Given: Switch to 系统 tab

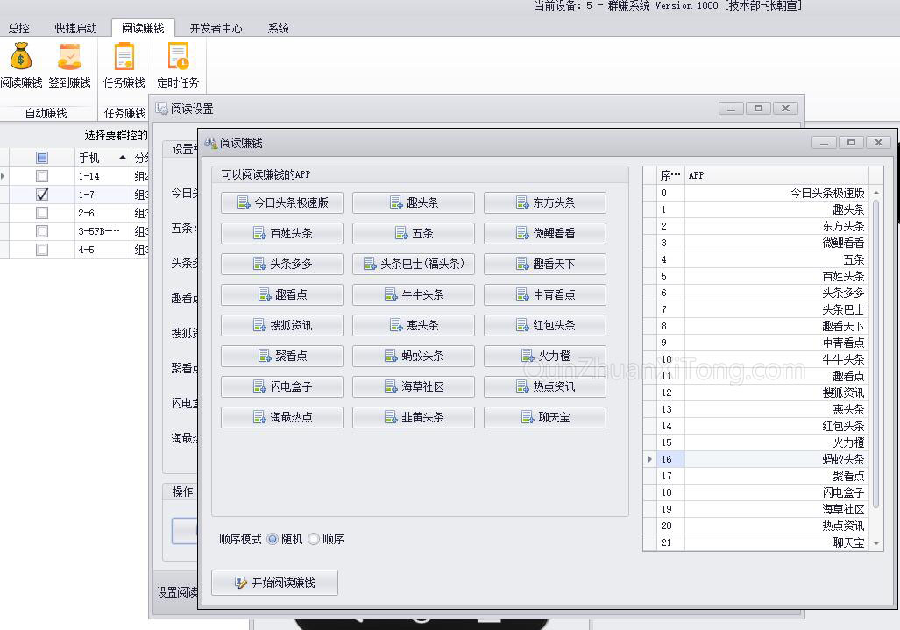Looking at the screenshot, I should pyautogui.click(x=279, y=28).
